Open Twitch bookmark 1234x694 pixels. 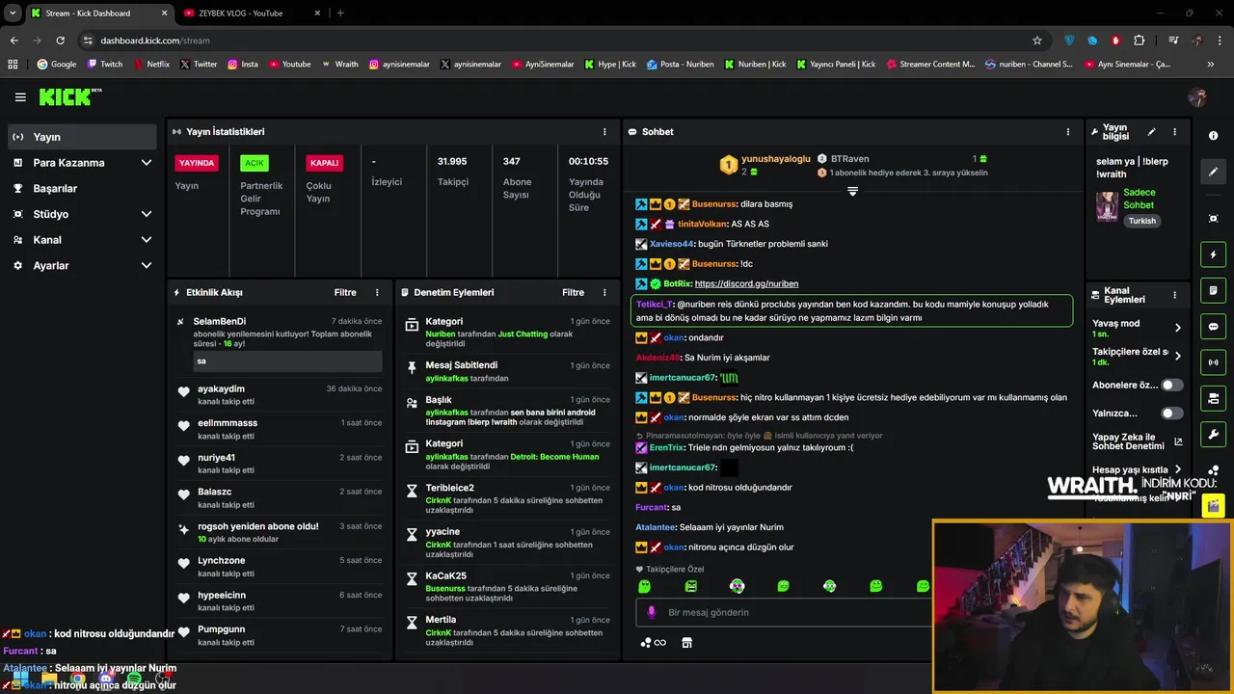coord(105,65)
